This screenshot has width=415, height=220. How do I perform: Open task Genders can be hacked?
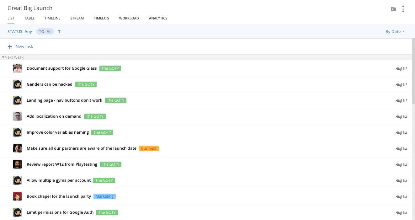click(50, 84)
